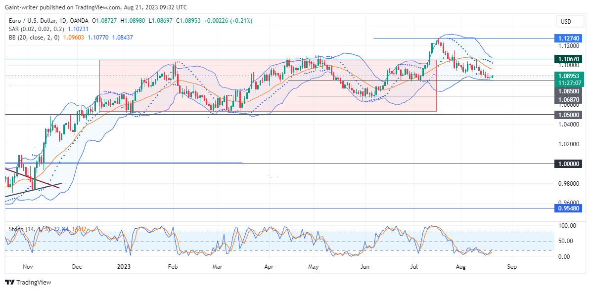Select the 1.08500 price level label
Screen dimensions: 591x291
click(568, 91)
